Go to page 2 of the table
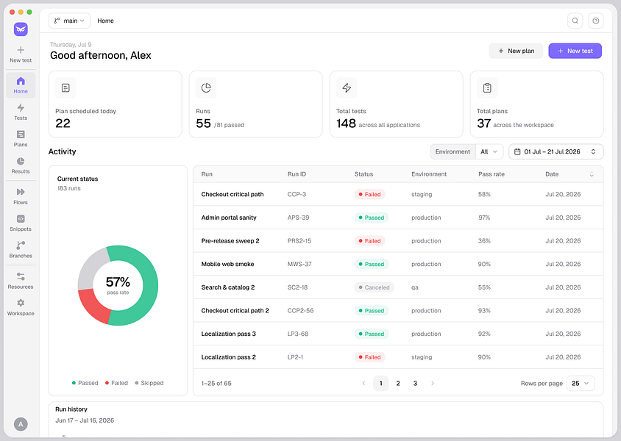 tap(398, 383)
